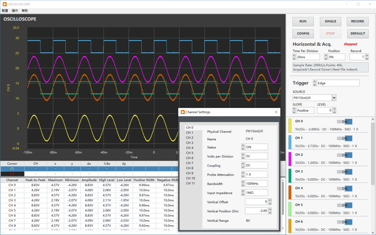Select CH 5 in Channel Settings list
This screenshot has width=376, height=235.
(193, 153)
